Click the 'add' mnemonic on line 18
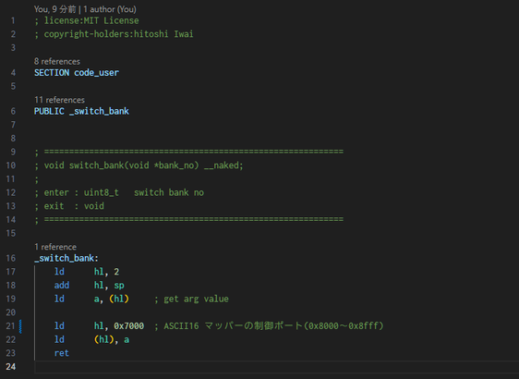The image size is (519, 379). [x=62, y=286]
